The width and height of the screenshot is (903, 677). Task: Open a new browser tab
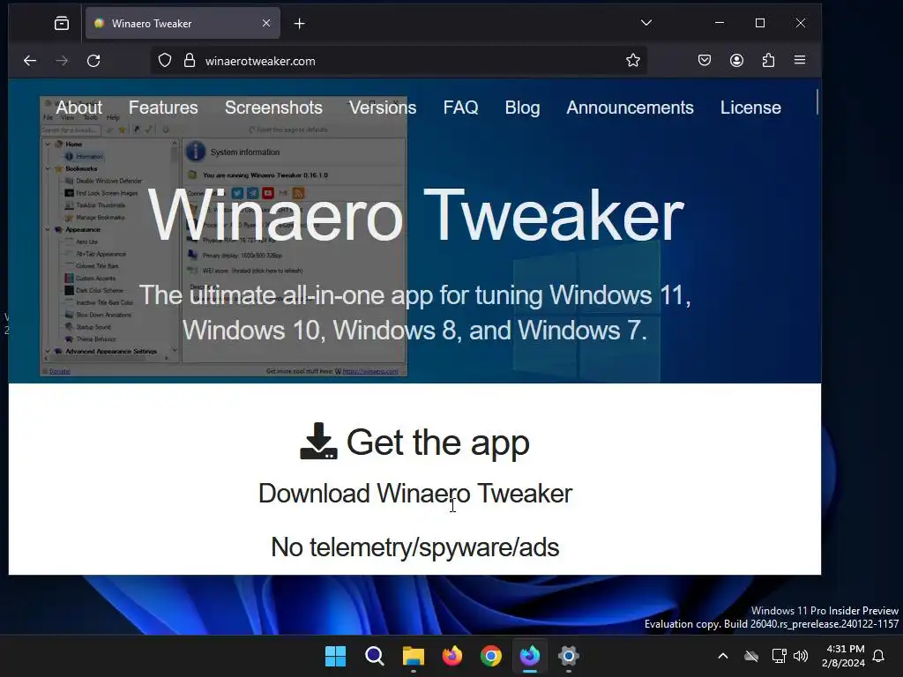coord(300,23)
